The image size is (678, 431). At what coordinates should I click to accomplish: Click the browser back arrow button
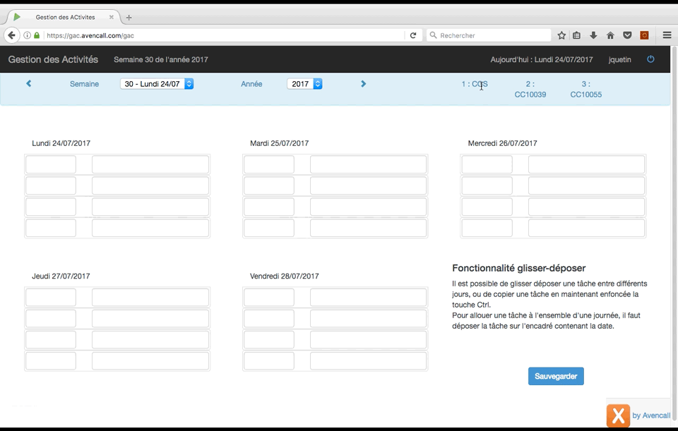point(11,35)
